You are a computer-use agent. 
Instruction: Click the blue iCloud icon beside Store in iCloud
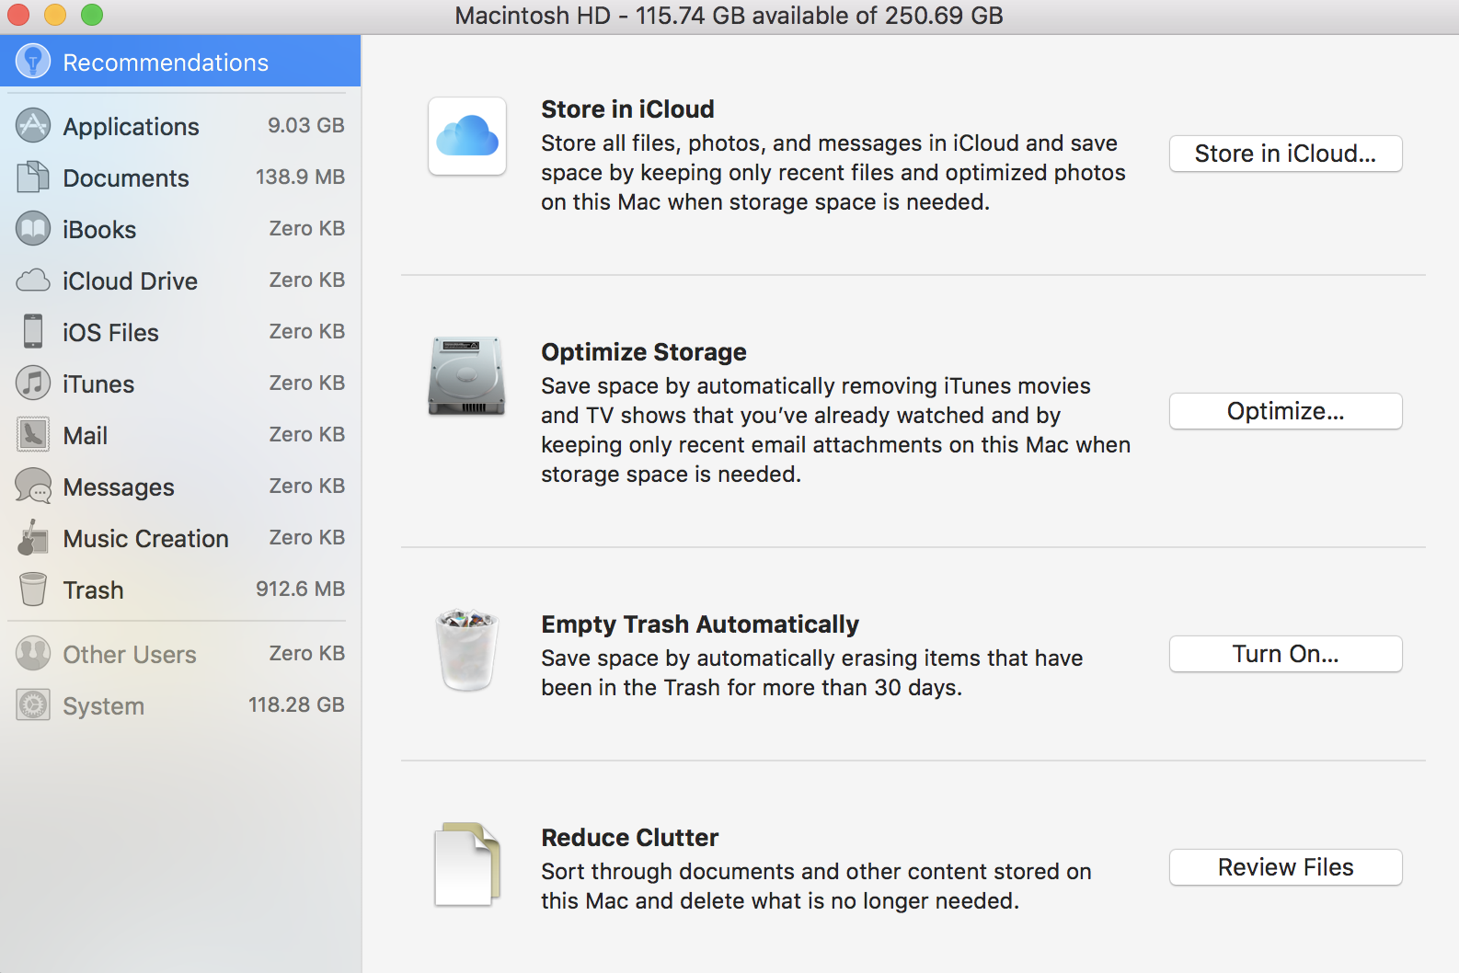click(x=467, y=136)
